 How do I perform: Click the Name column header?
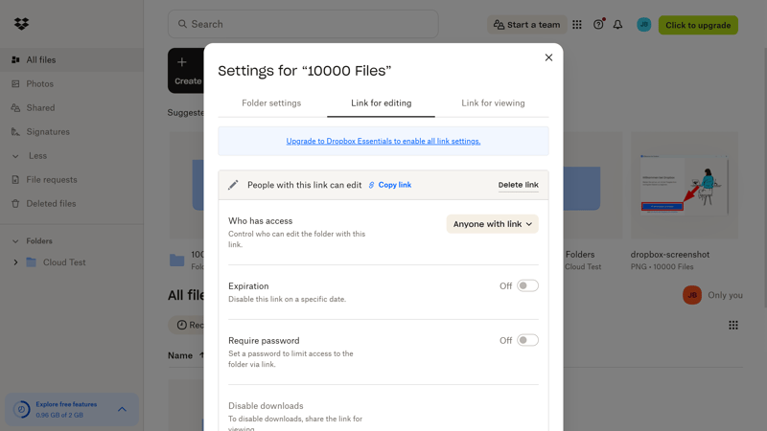[x=180, y=355]
